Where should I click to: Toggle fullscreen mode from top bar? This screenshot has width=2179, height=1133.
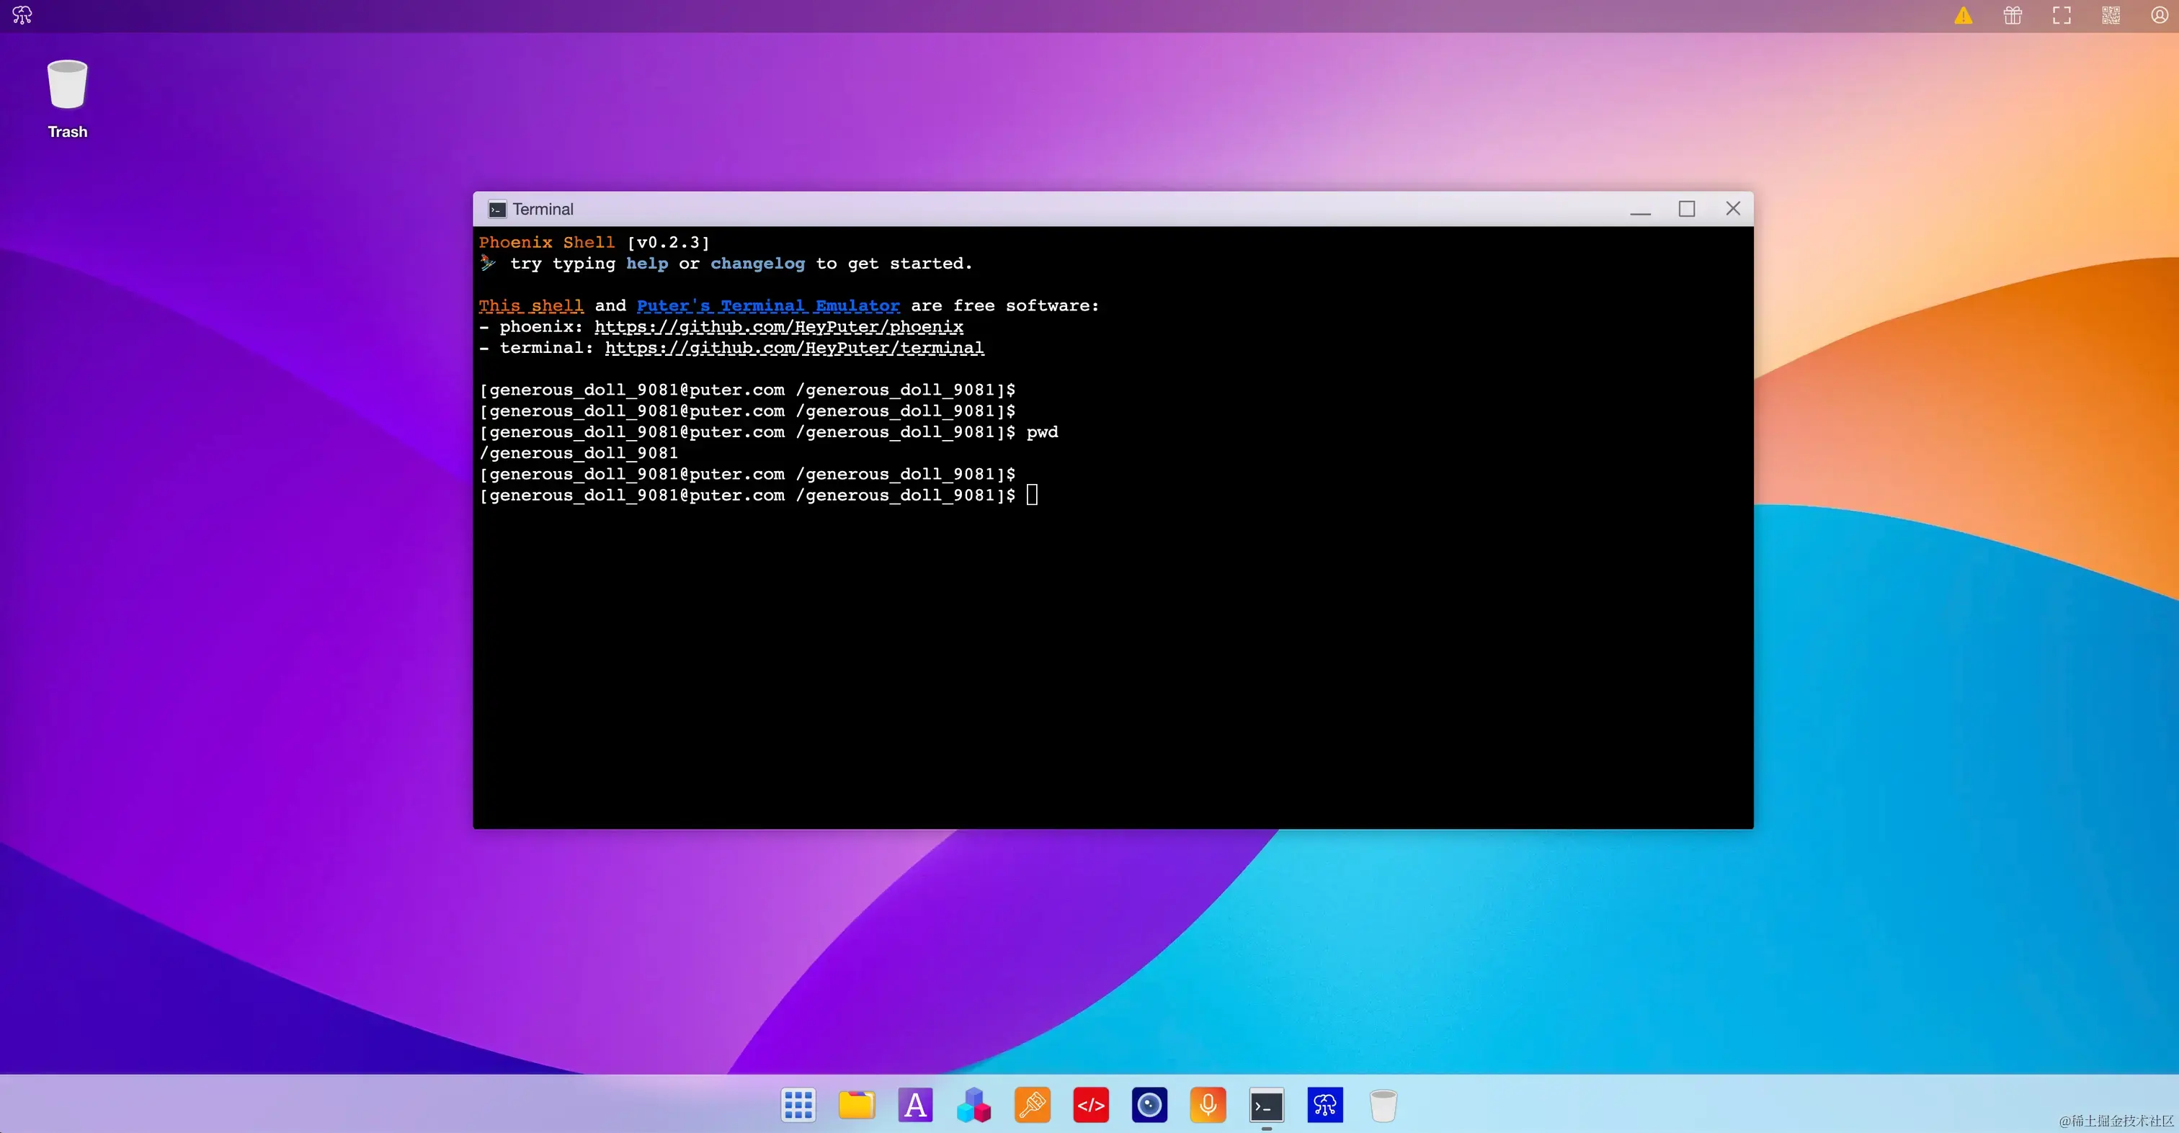point(2062,15)
